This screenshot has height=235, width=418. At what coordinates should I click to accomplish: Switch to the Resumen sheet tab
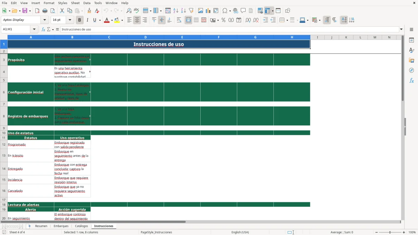41,226
